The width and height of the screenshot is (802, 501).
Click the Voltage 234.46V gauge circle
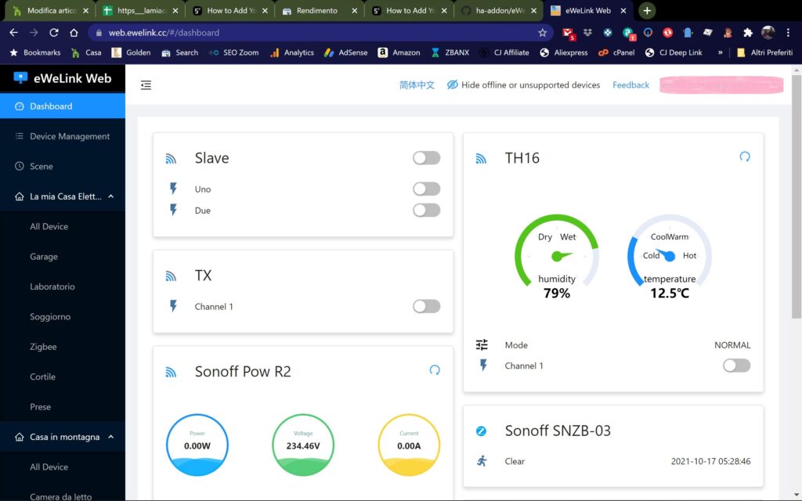tap(303, 445)
